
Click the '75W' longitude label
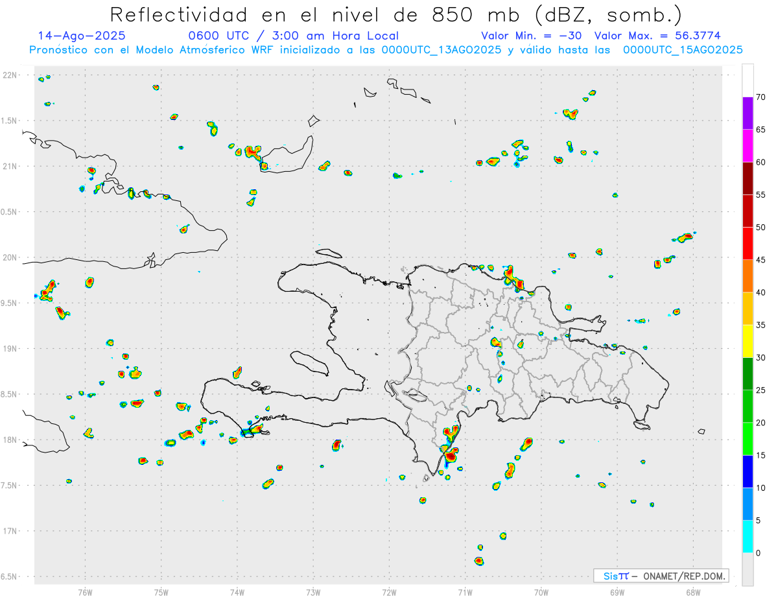[x=161, y=592]
